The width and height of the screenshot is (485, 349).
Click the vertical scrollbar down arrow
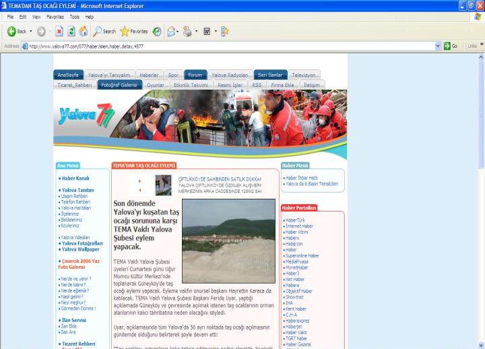(481, 345)
